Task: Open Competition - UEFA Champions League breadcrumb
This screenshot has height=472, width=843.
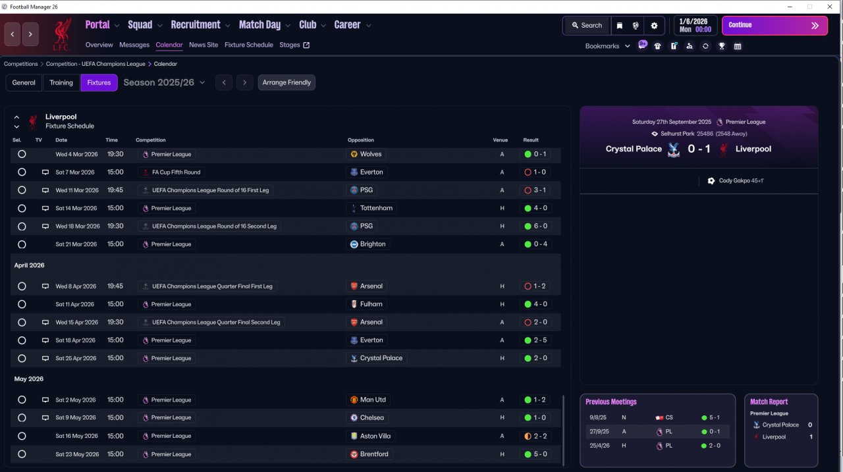Action: (x=95, y=64)
